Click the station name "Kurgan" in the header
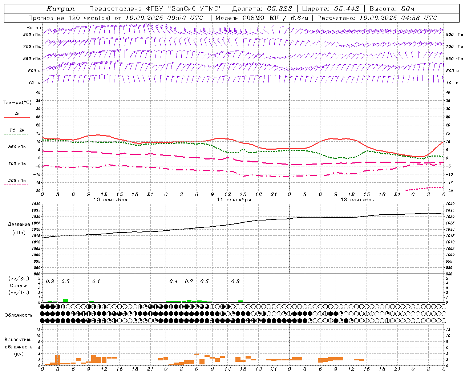The width and height of the screenshot is (465, 372). 61,9
